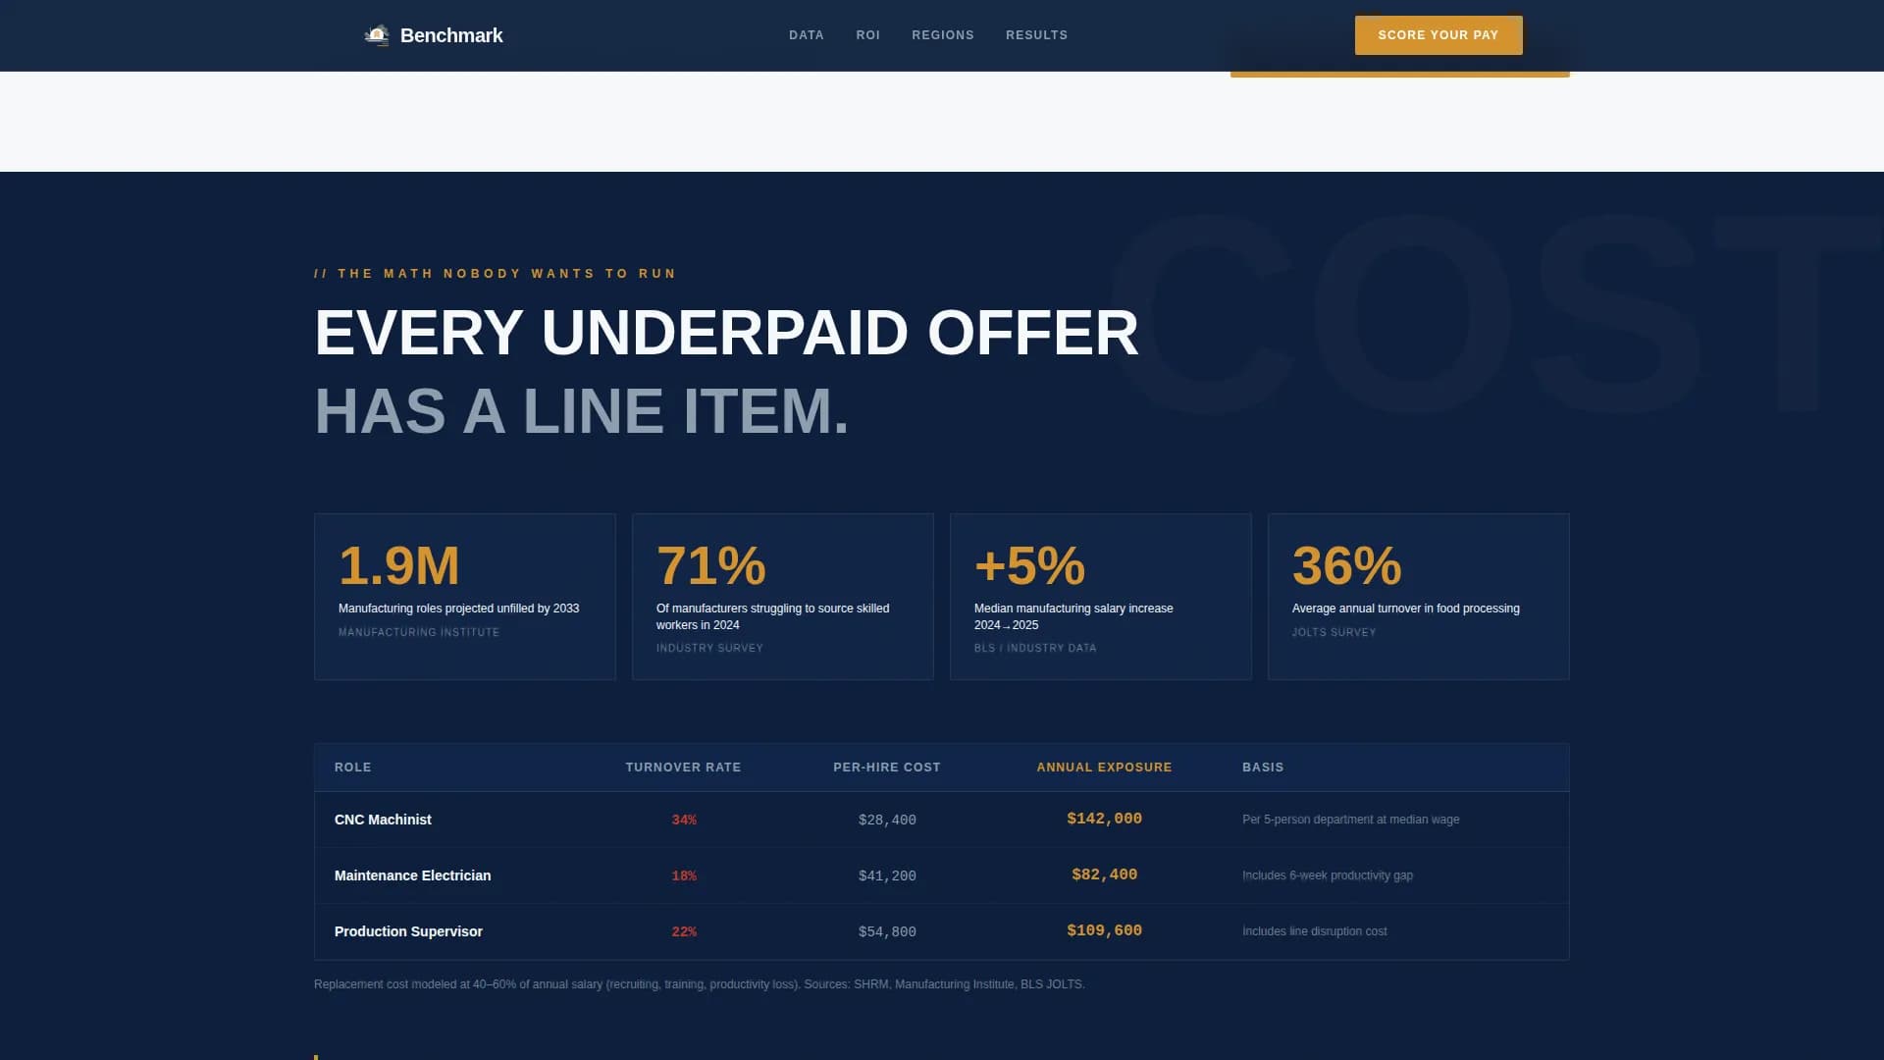1884x1060 pixels.
Task: Click the replacement cost footnote text
Action: tap(700, 984)
